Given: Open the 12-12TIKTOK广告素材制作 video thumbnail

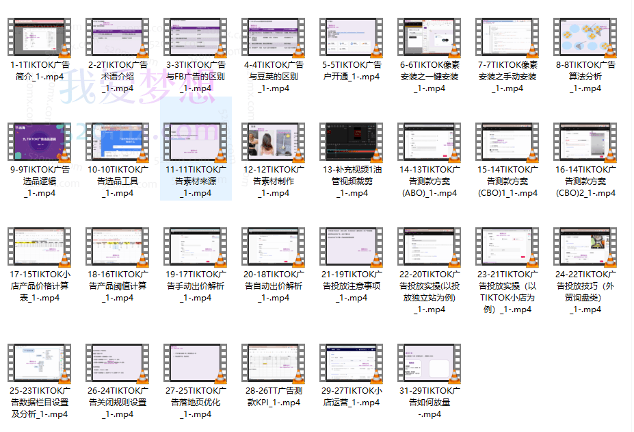Looking at the screenshot, I should [x=274, y=142].
